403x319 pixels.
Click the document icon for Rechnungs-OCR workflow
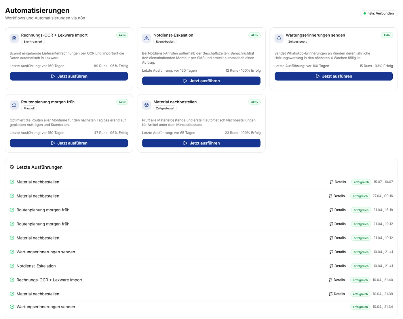pyautogui.click(x=14, y=38)
